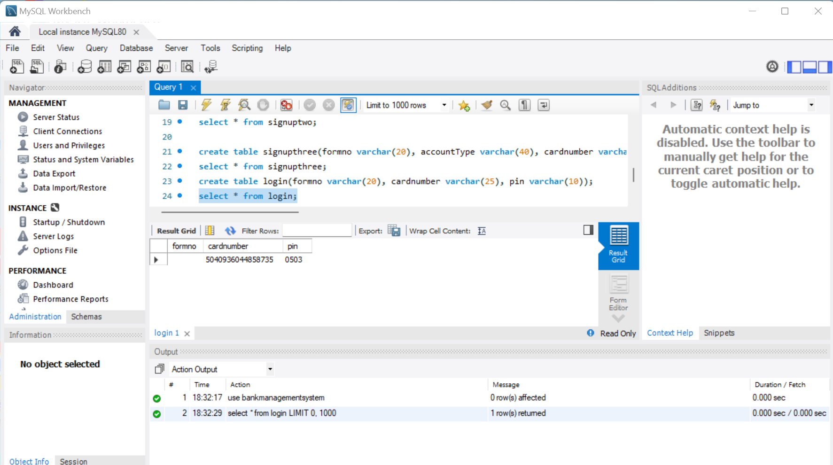Switch to the Context Help view
Viewport: 833px width, 465px height.
pos(670,333)
